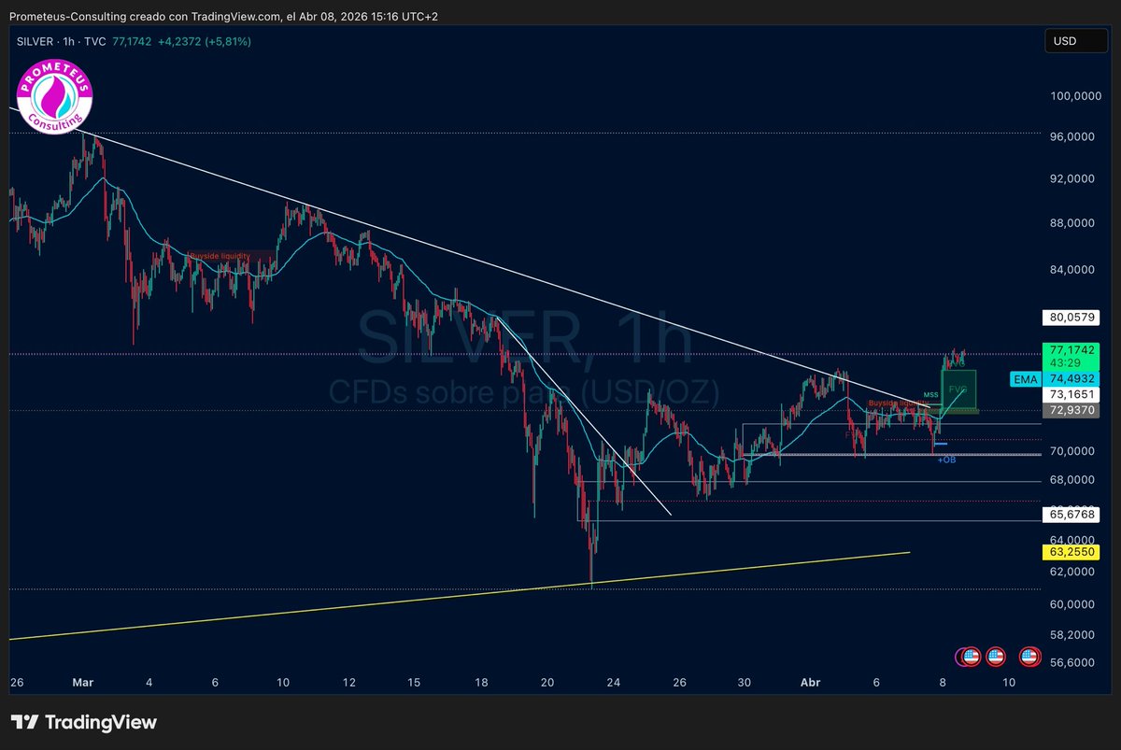Select the MSS annotation label on the chart
Screen dimensions: 1121x750
click(x=930, y=395)
